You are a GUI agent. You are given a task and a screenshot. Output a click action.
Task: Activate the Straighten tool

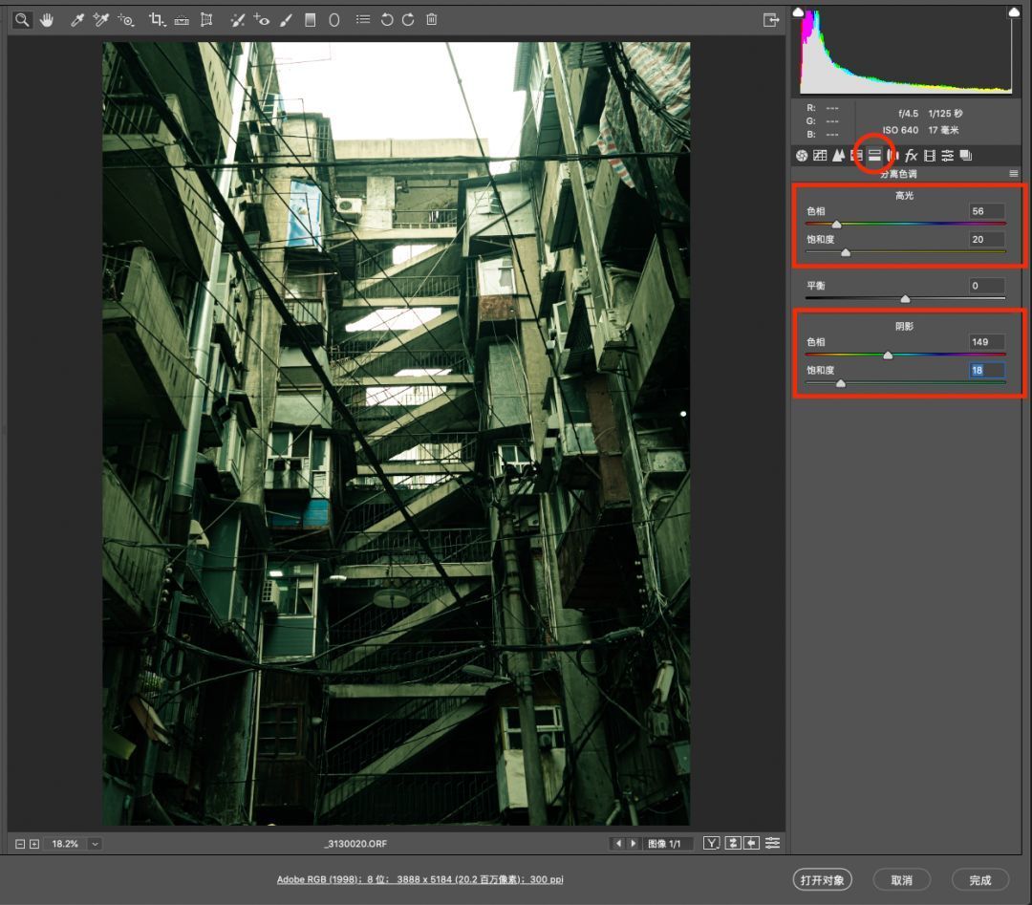pos(182,20)
